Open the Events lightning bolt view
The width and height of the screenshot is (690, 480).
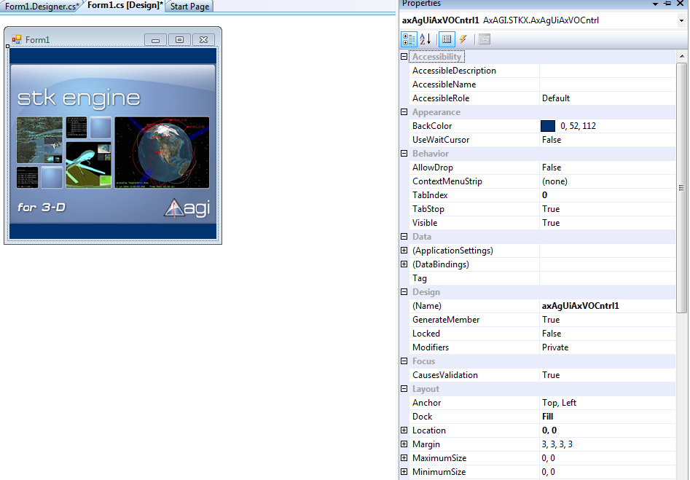click(463, 39)
